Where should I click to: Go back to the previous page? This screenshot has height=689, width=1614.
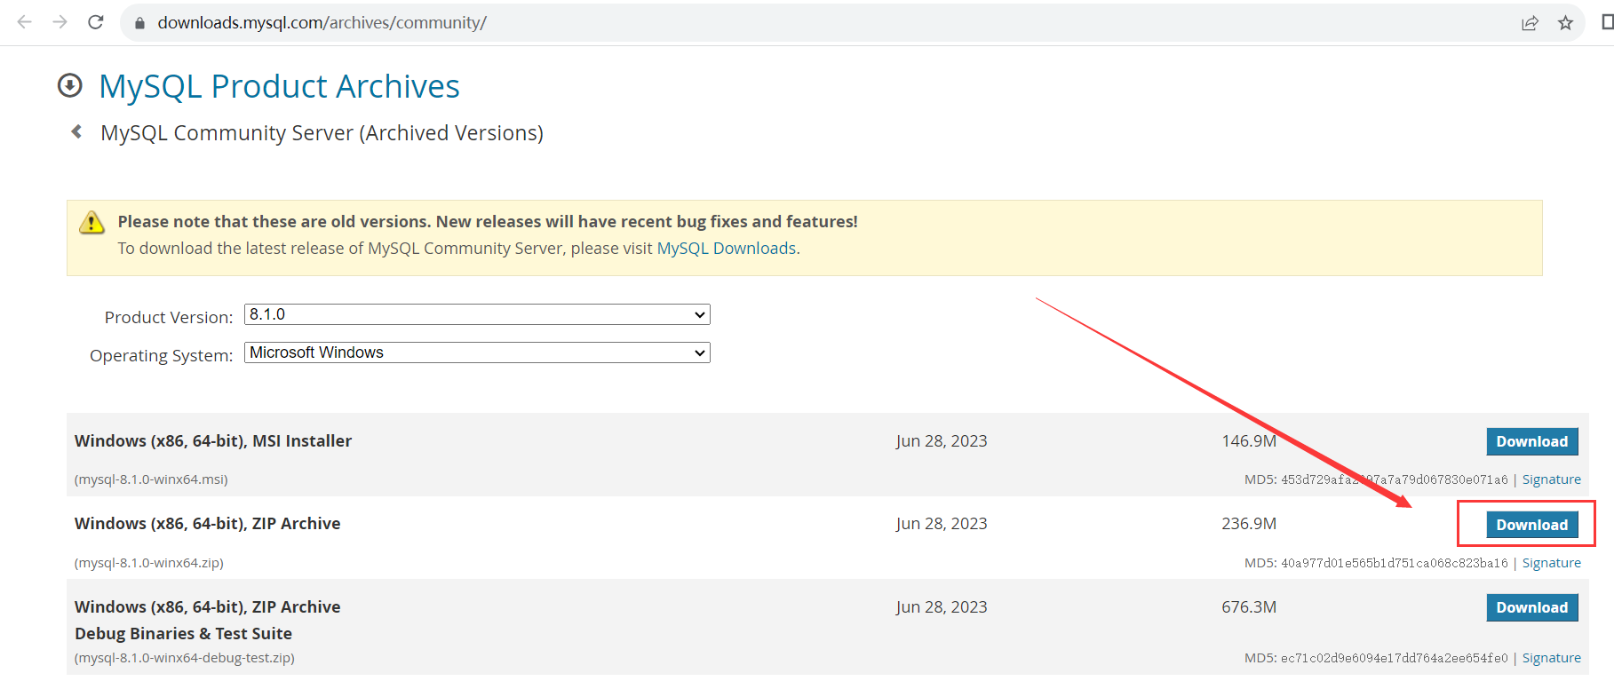25,22
